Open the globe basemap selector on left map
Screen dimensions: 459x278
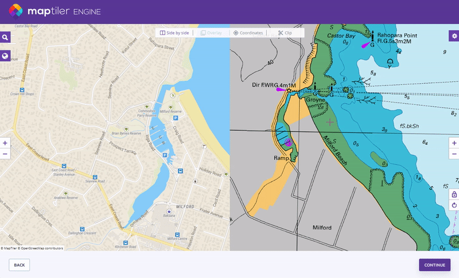5,56
